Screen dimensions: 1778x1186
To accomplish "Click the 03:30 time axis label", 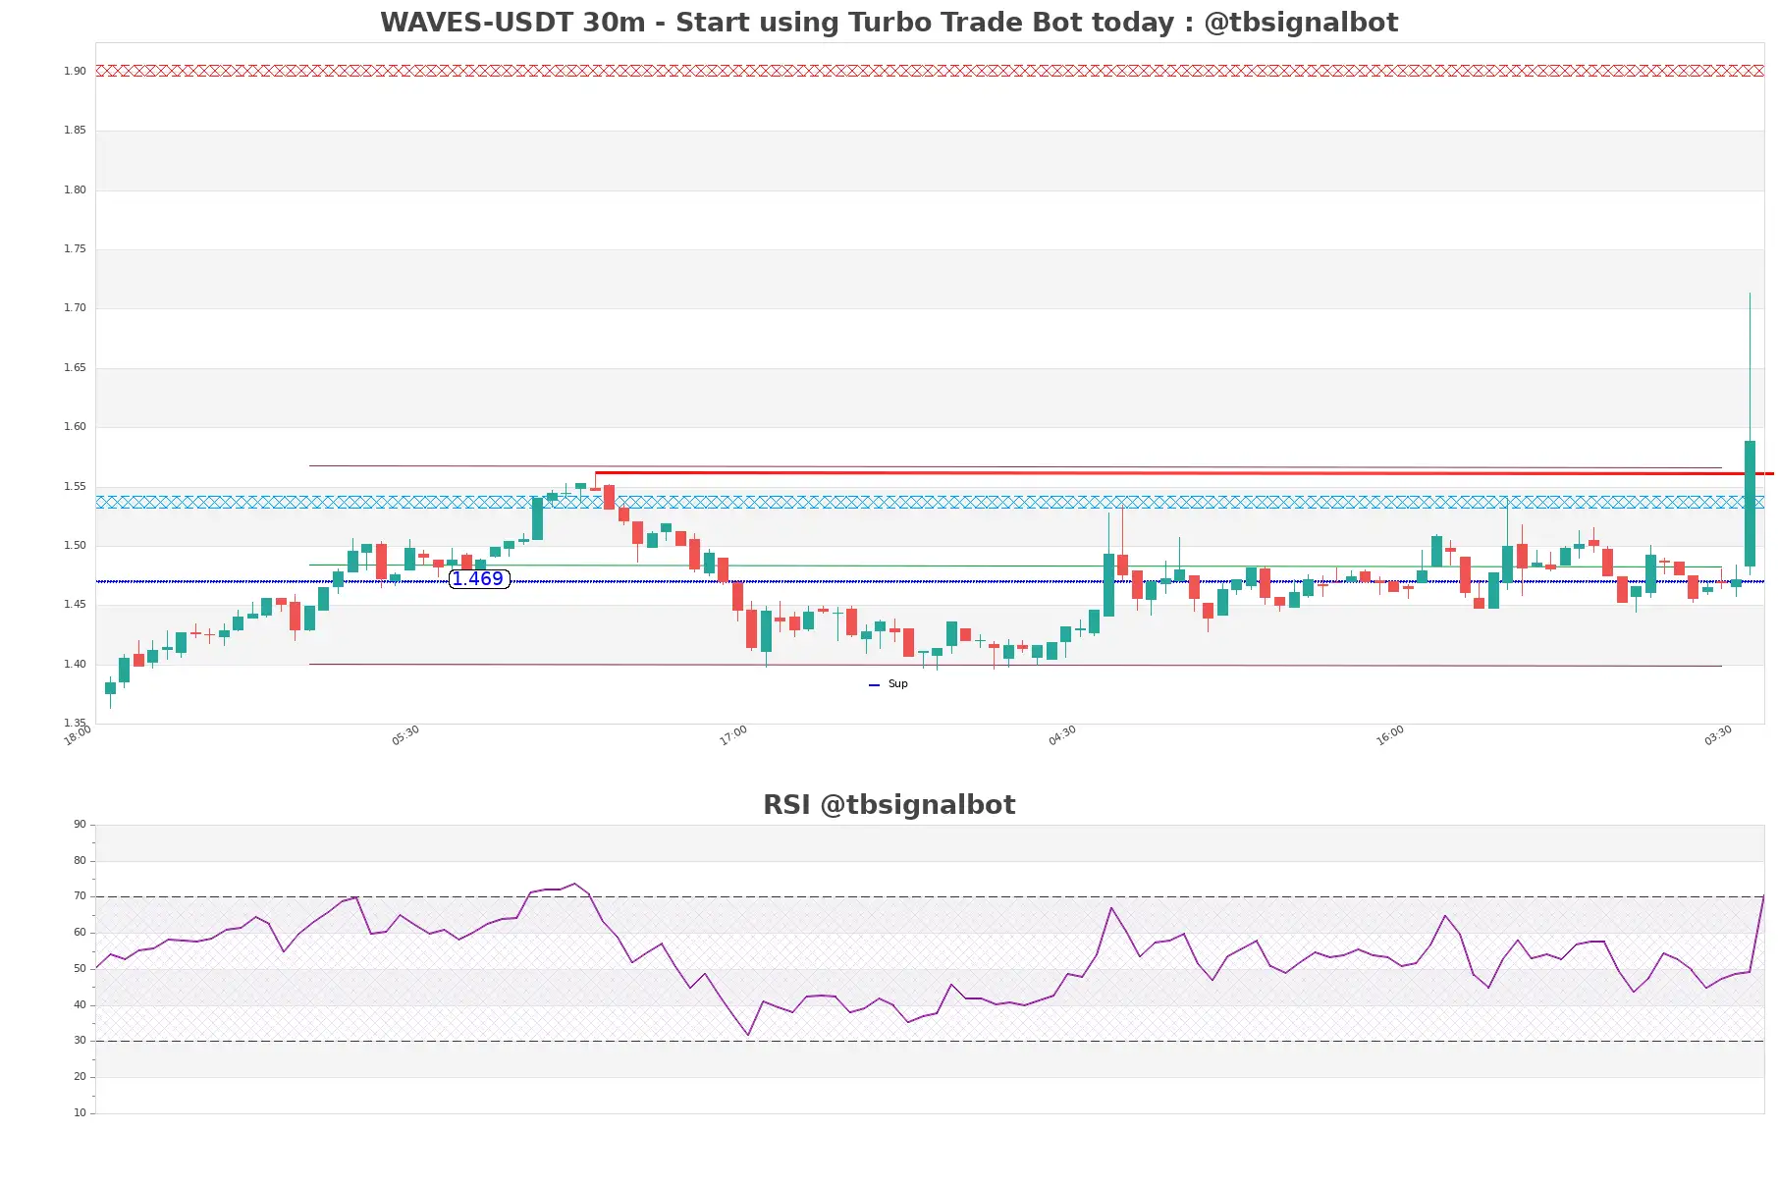I will pyautogui.click(x=1718, y=735).
